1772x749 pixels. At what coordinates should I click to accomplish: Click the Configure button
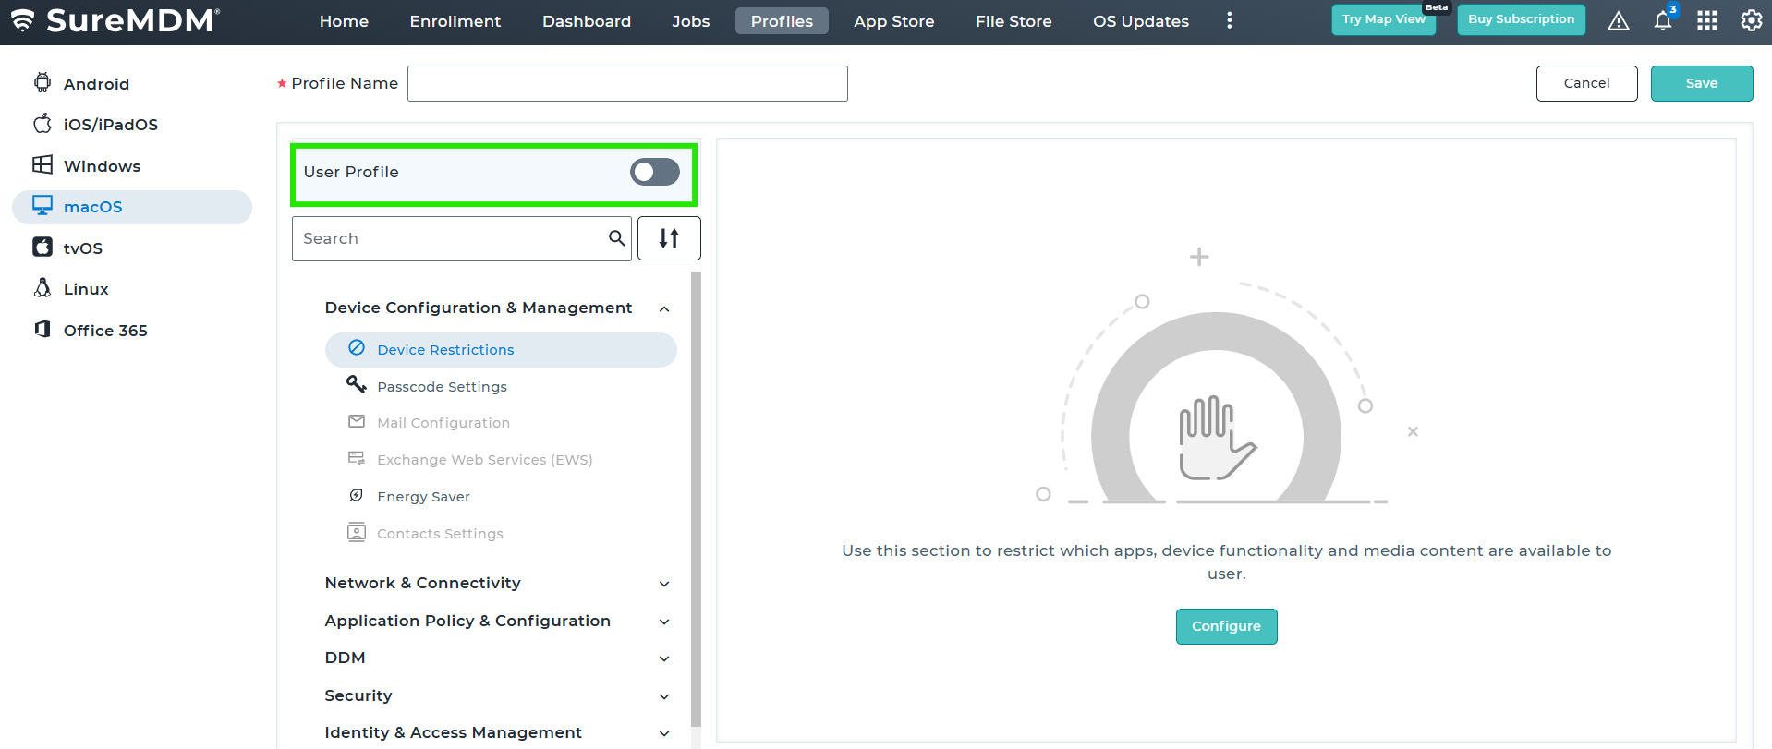tap(1226, 626)
